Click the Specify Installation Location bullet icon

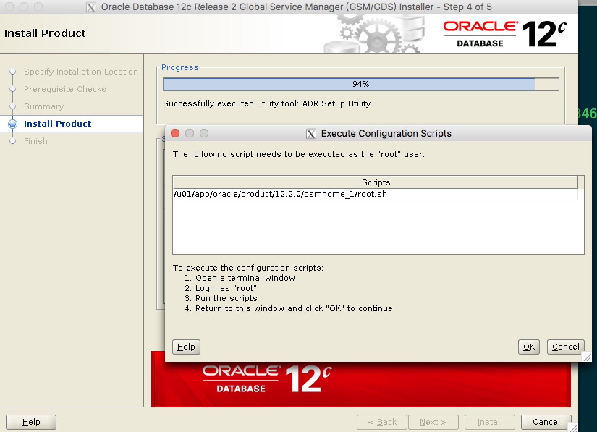point(13,71)
